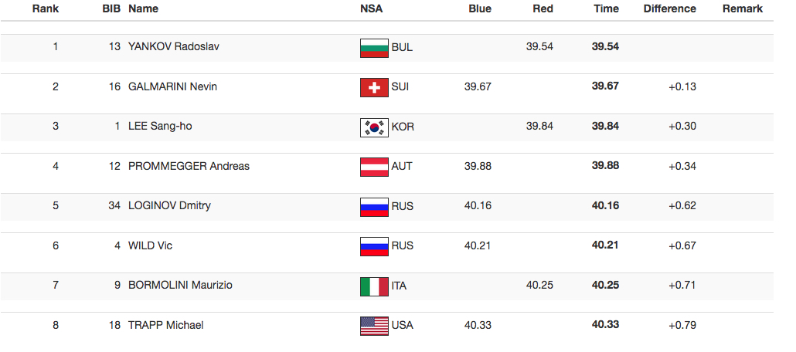The height and width of the screenshot is (352, 796).
Task: Click the BIB column header
Action: point(111,9)
